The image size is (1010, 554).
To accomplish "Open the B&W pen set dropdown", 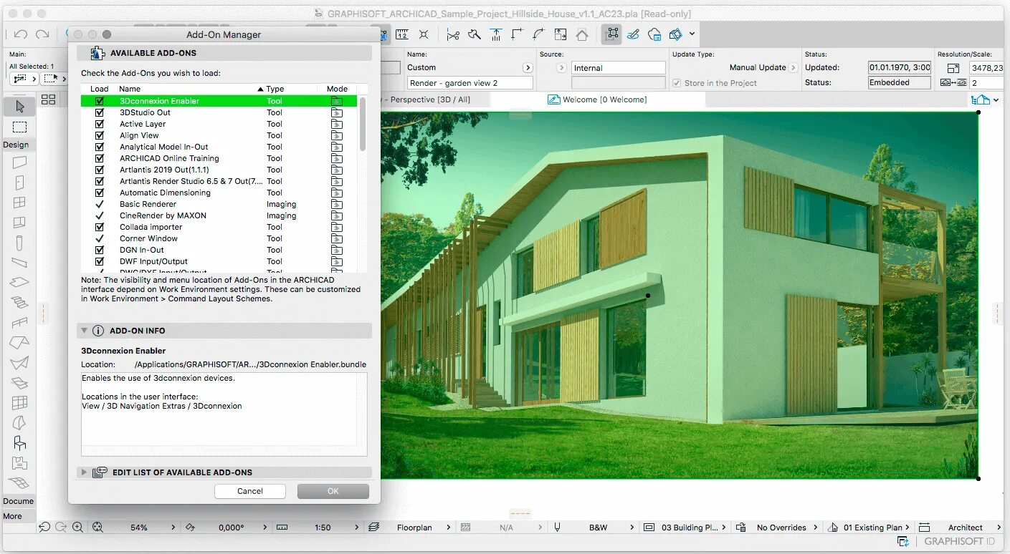I will click(632, 528).
